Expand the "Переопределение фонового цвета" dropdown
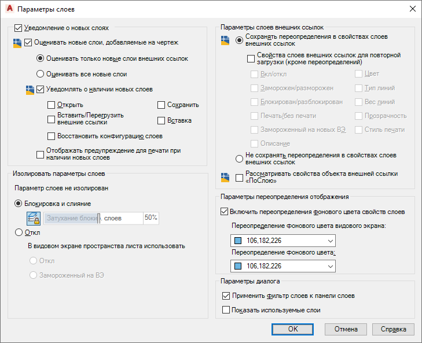Viewport: 422px width, 343px height. click(282, 266)
